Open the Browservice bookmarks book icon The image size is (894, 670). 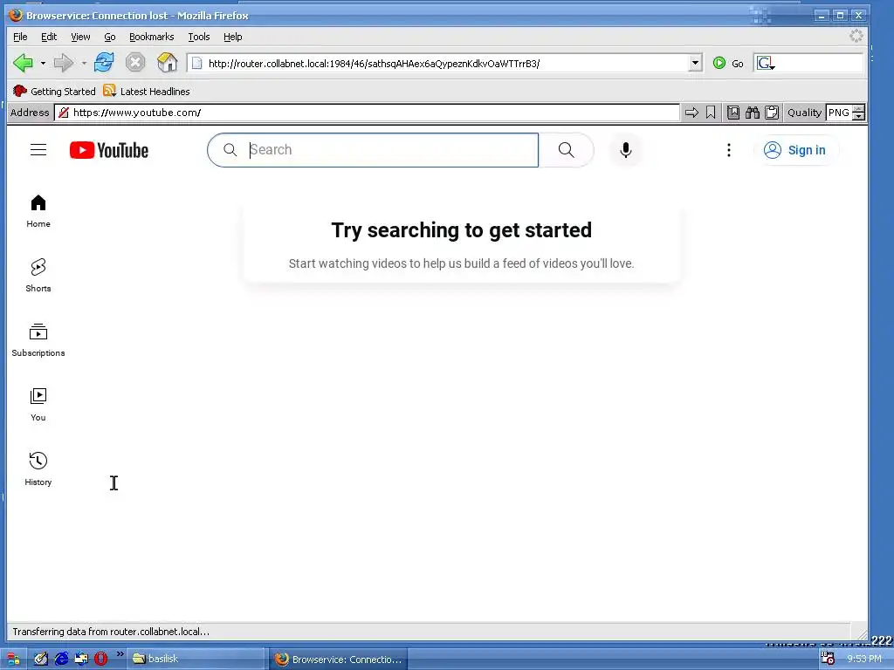733,113
